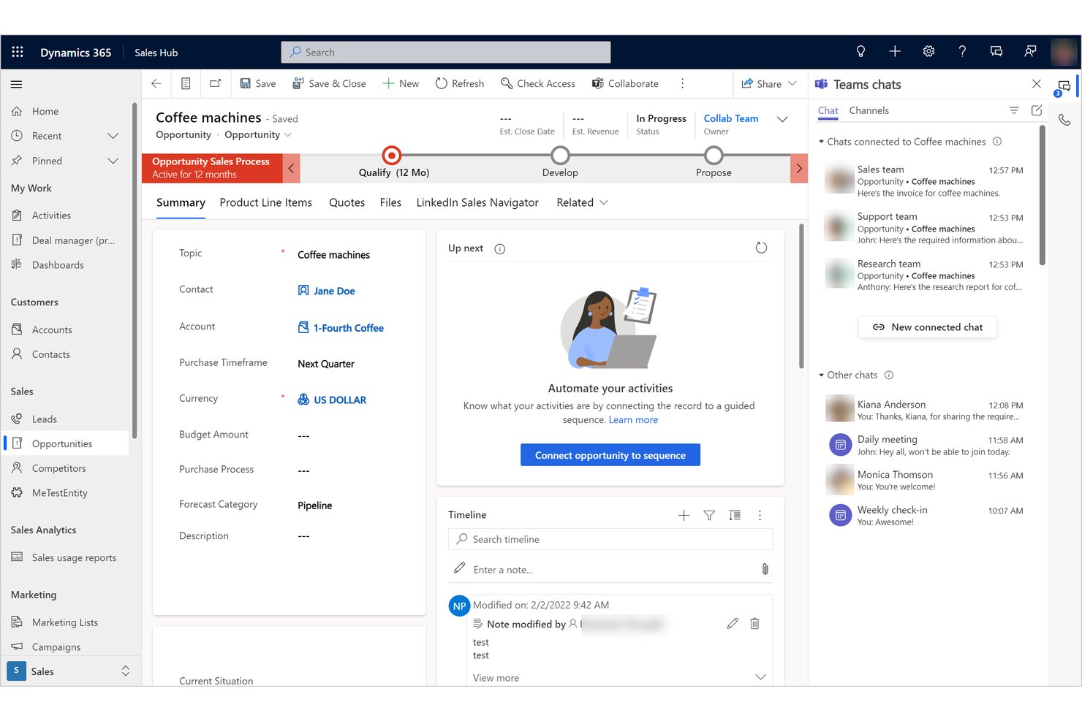Expand the header fields chevron

[x=782, y=120]
